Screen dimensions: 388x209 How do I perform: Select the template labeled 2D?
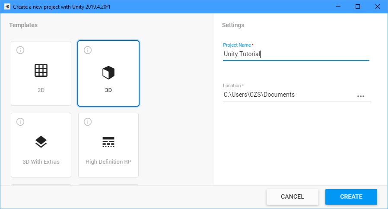[x=41, y=91]
